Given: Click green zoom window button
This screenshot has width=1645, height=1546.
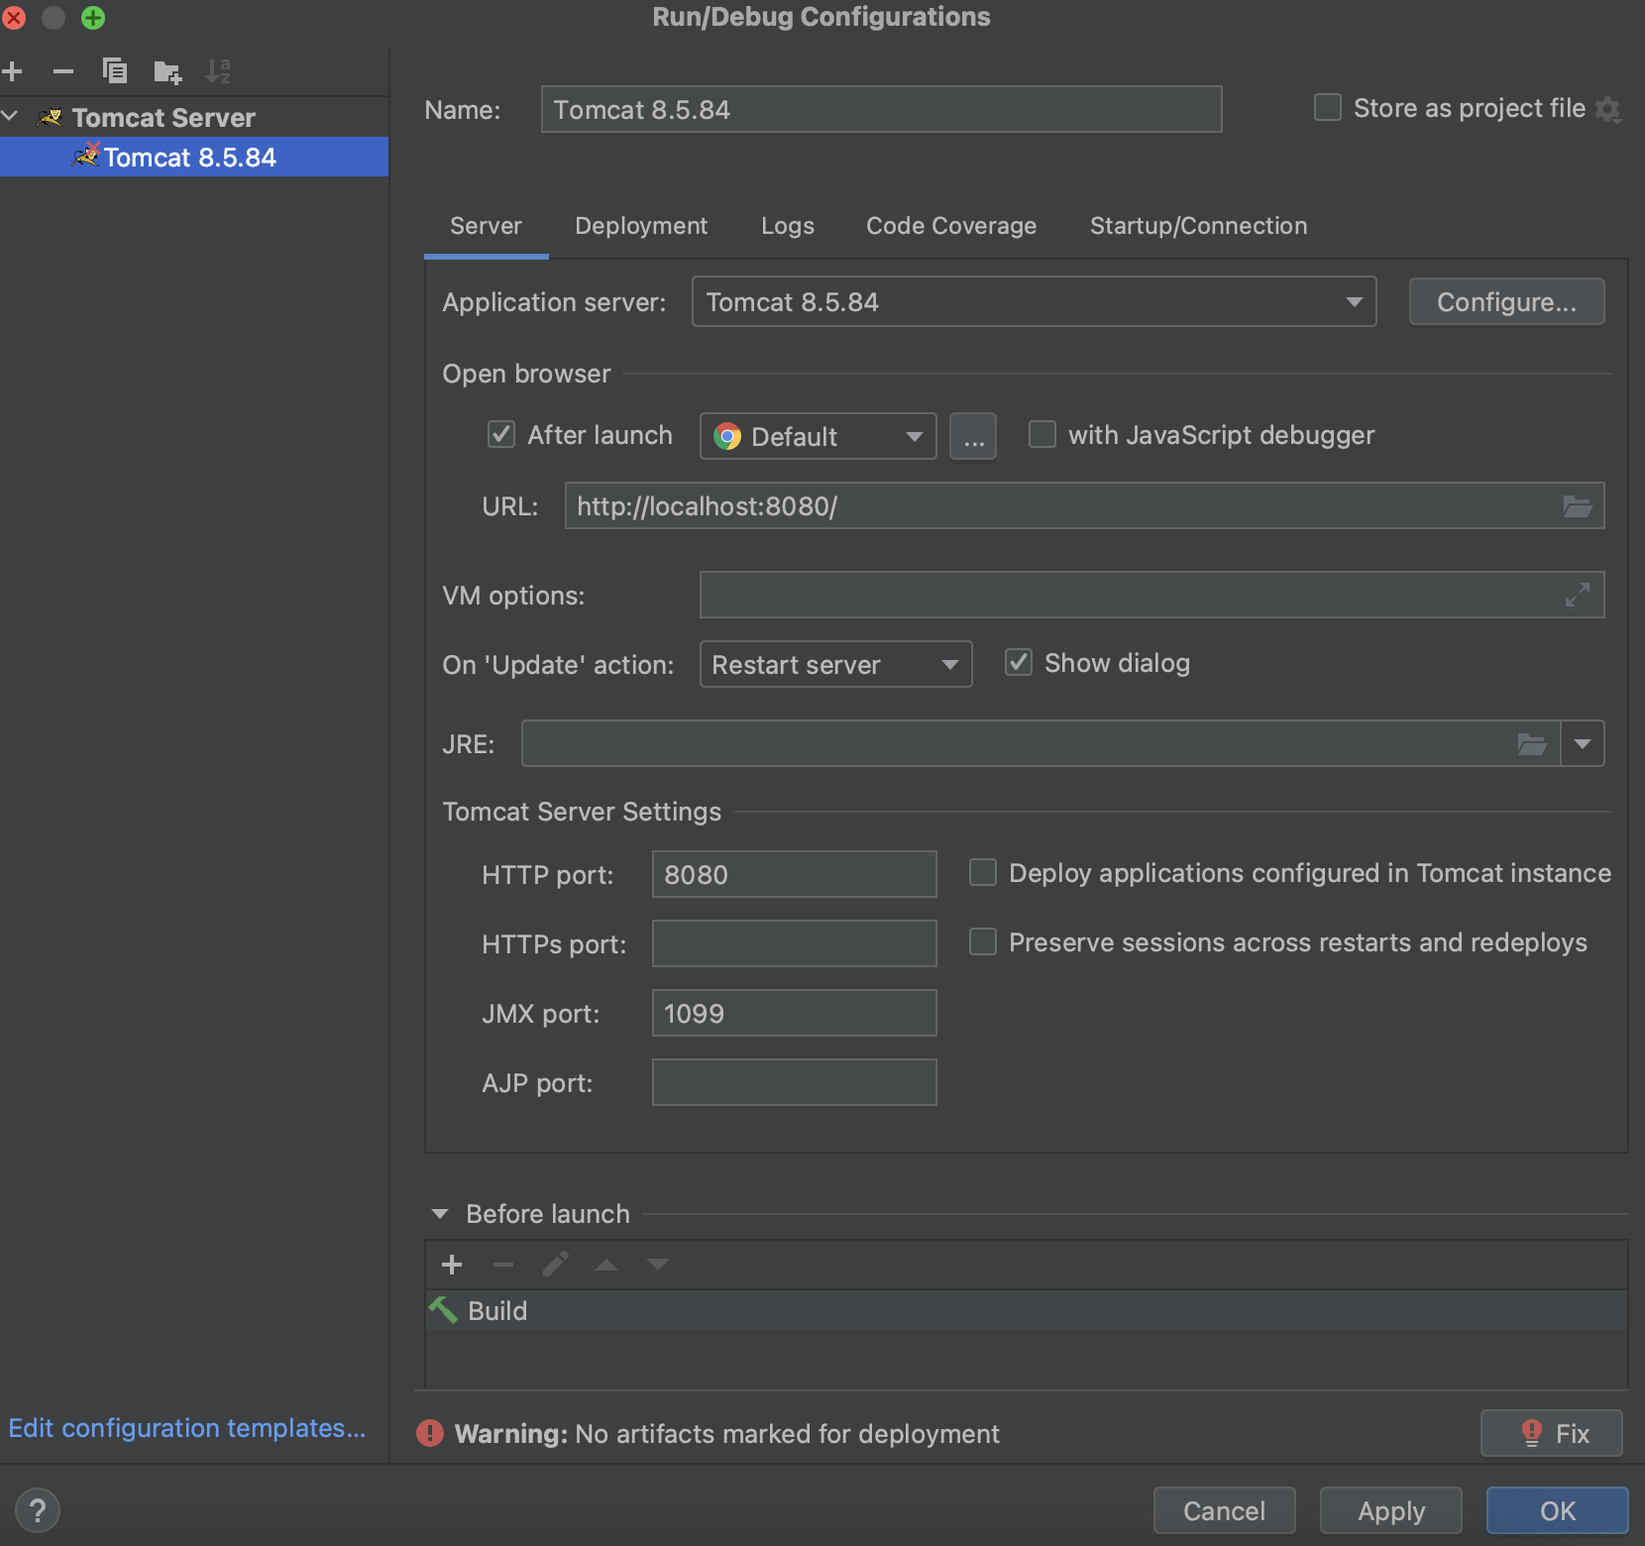Looking at the screenshot, I should (x=93, y=18).
